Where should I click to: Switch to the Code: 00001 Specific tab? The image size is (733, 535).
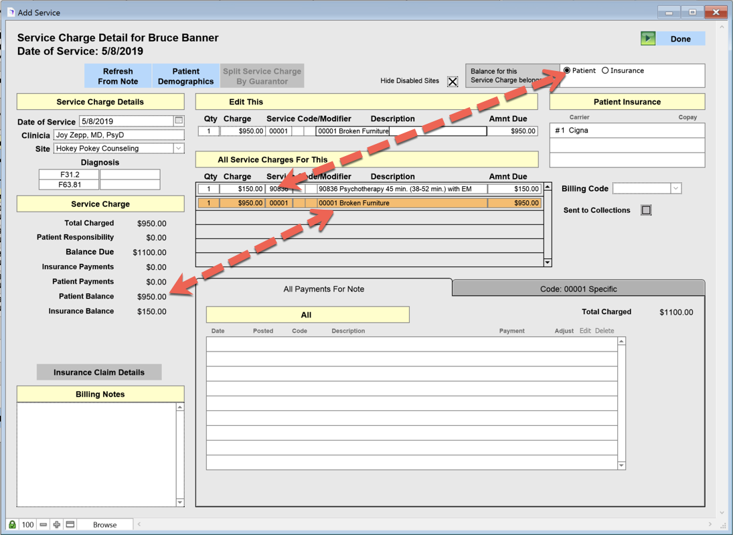pos(578,289)
